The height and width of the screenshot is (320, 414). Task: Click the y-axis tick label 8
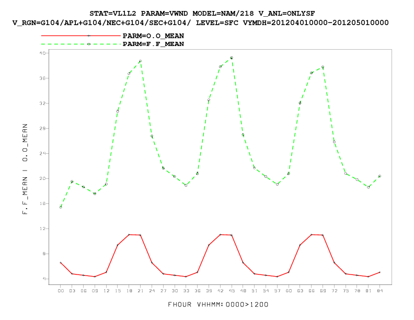pos(44,254)
